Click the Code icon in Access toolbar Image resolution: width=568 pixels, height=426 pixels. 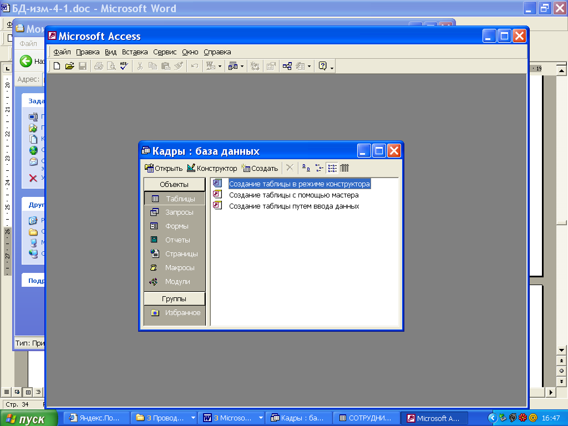click(255, 66)
